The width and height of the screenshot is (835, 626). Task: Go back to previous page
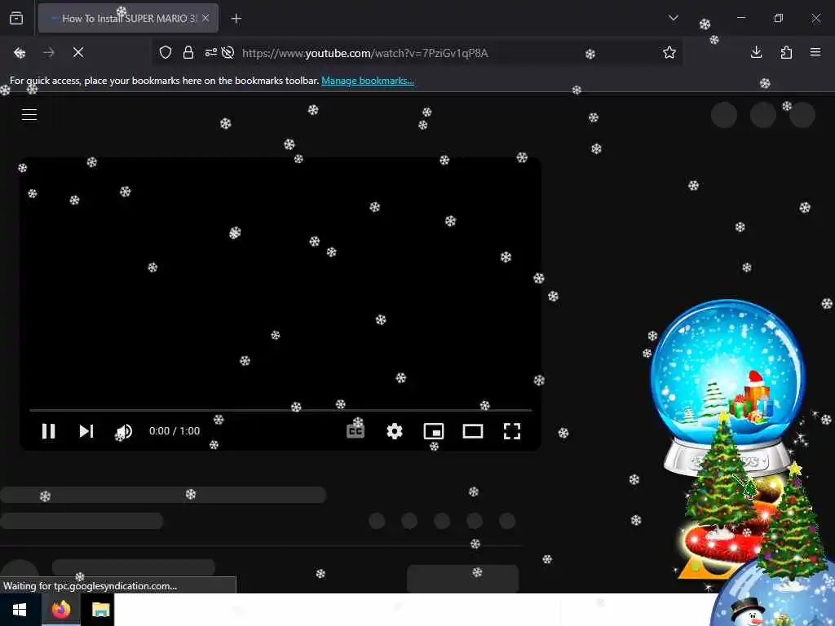pyautogui.click(x=20, y=52)
